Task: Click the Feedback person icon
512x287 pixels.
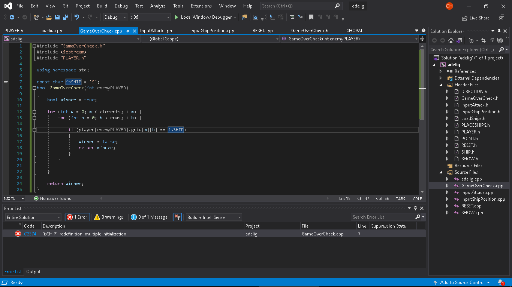Action: [x=502, y=18]
